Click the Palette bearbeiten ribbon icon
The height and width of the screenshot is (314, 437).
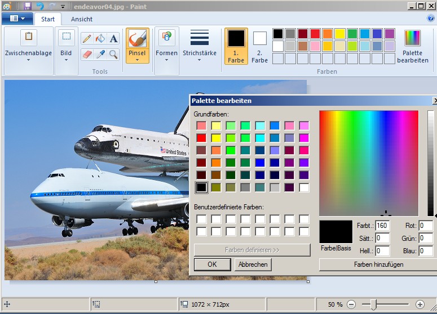pyautogui.click(x=413, y=45)
